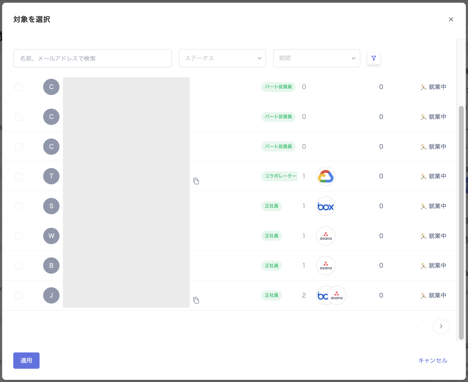Click the Asana icon in J row
Image resolution: width=468 pixels, height=382 pixels.
pyautogui.click(x=337, y=295)
